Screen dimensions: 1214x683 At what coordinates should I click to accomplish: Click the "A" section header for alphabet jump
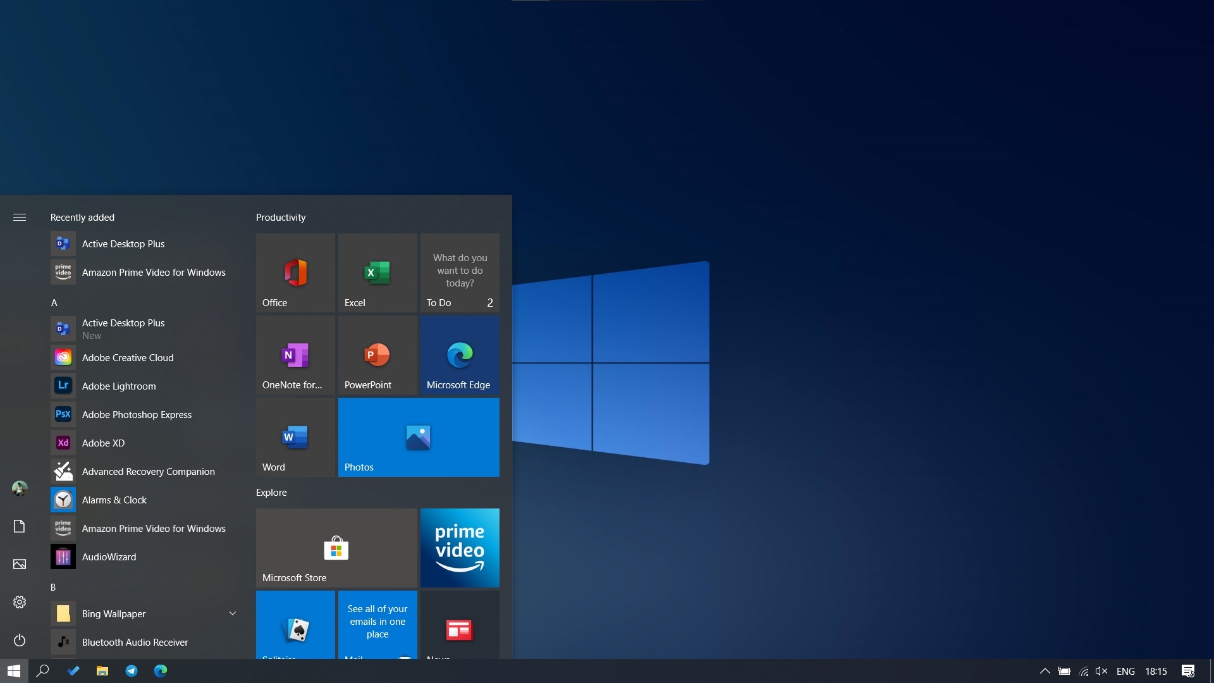54,302
